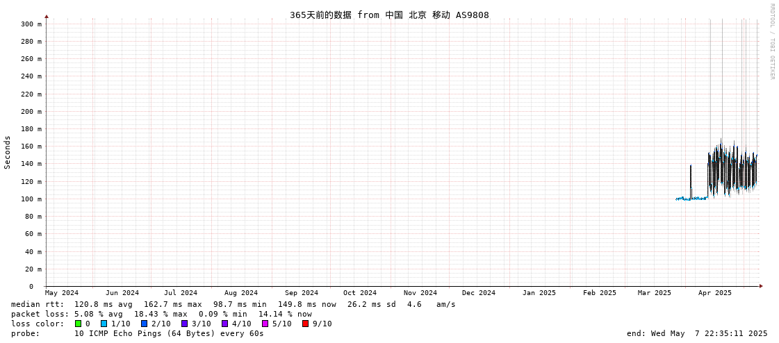This screenshot has height=343, width=779.
Task: Click the green 0 loss color swatch
Action: tap(79, 324)
